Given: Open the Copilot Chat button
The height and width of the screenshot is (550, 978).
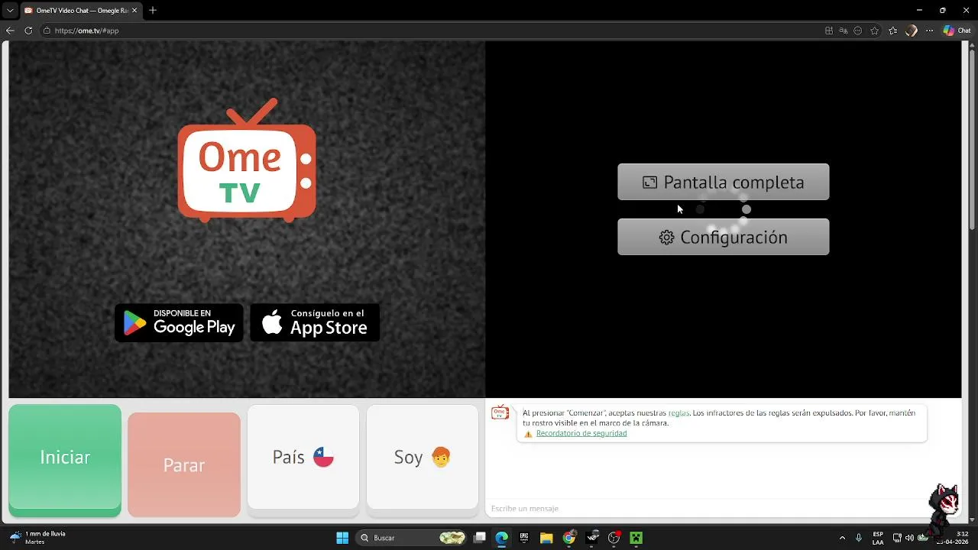Looking at the screenshot, I should (957, 31).
